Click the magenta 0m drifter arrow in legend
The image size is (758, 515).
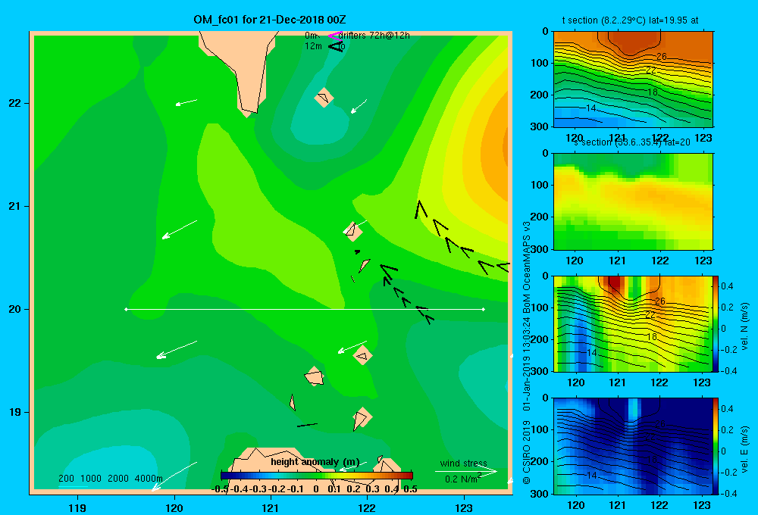(334, 36)
